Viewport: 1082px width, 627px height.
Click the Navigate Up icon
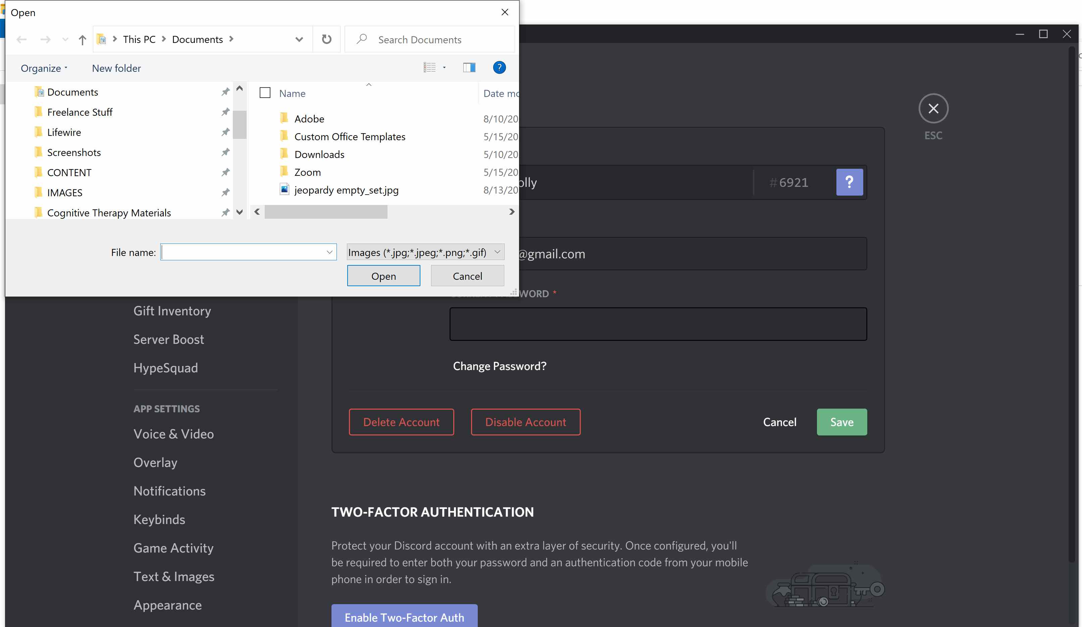(82, 39)
